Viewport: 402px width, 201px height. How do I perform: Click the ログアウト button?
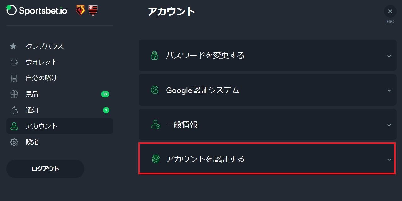45,169
